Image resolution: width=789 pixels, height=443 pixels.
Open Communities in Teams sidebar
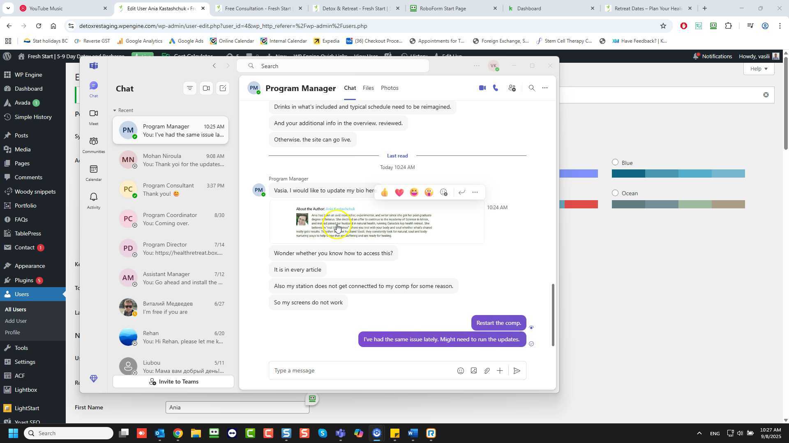point(94,145)
